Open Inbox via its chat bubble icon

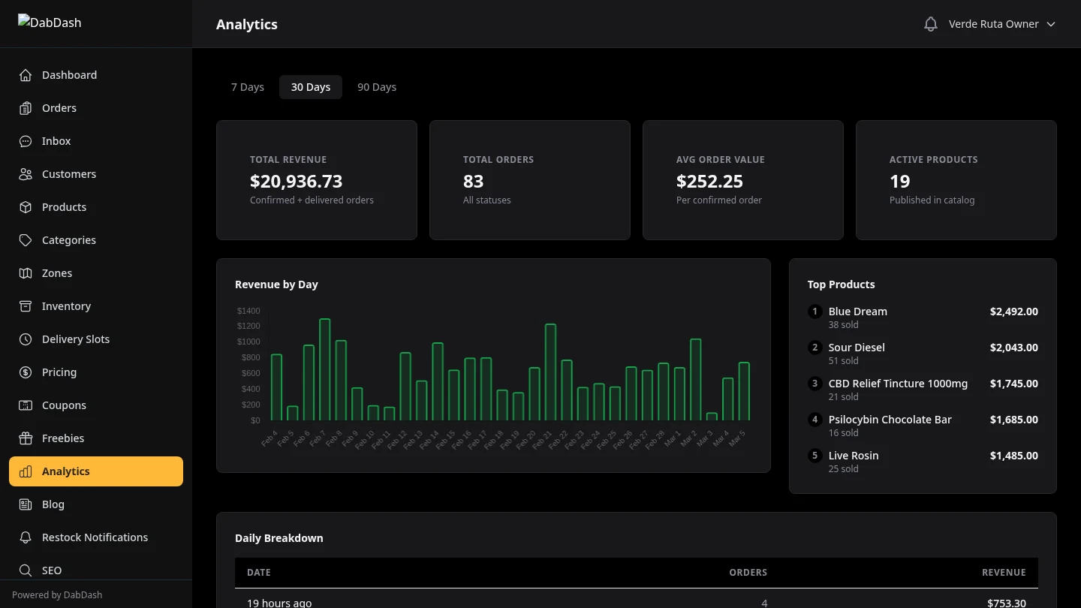pos(25,140)
